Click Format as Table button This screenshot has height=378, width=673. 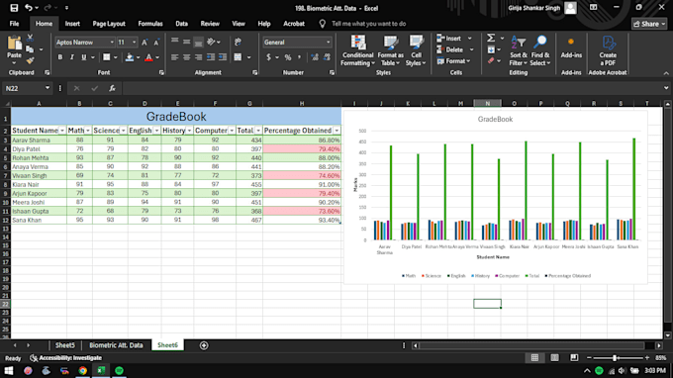pos(391,50)
